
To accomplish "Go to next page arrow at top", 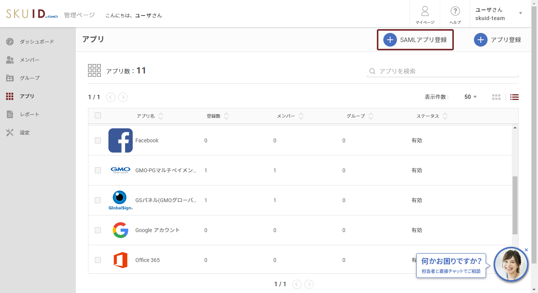I will (123, 97).
